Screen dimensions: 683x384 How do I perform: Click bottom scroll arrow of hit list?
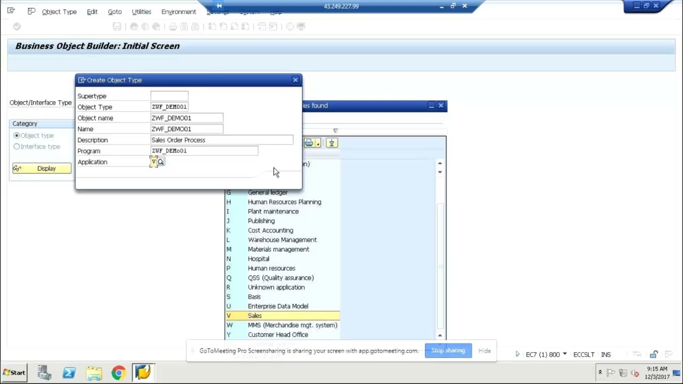(440, 335)
